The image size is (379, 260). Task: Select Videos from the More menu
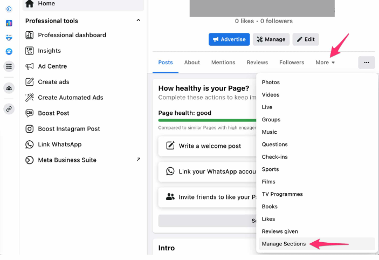(317, 94)
